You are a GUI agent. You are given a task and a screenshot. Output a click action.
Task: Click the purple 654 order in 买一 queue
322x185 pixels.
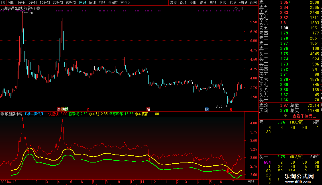tap(267, 162)
